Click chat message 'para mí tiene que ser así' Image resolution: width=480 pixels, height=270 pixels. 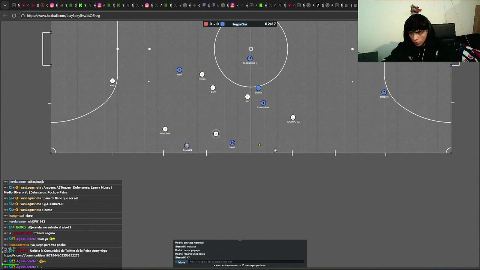point(61,198)
